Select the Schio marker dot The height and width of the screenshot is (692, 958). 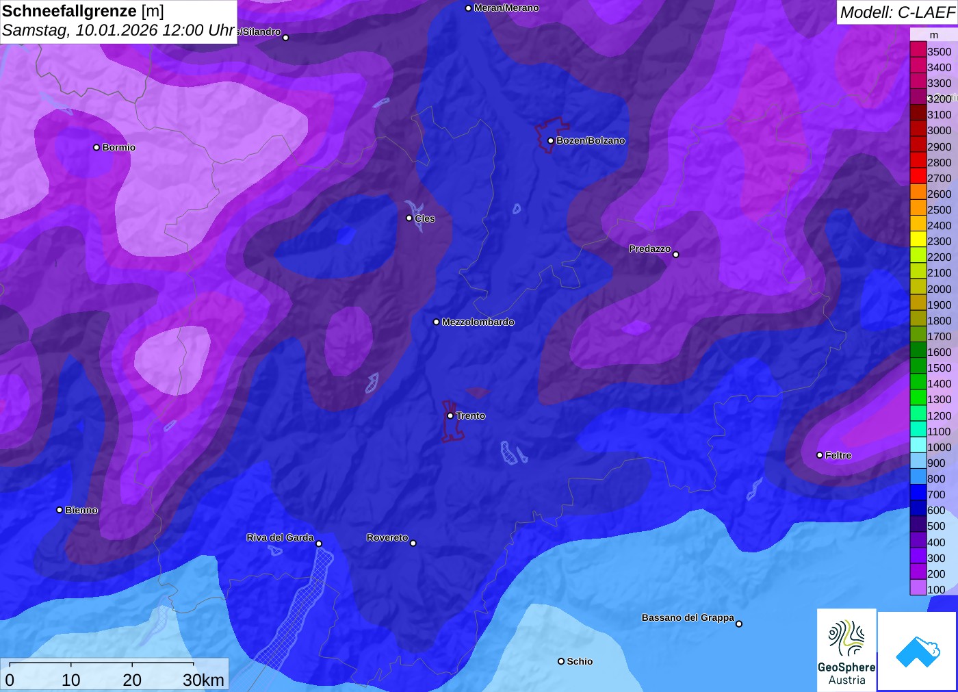point(561,661)
